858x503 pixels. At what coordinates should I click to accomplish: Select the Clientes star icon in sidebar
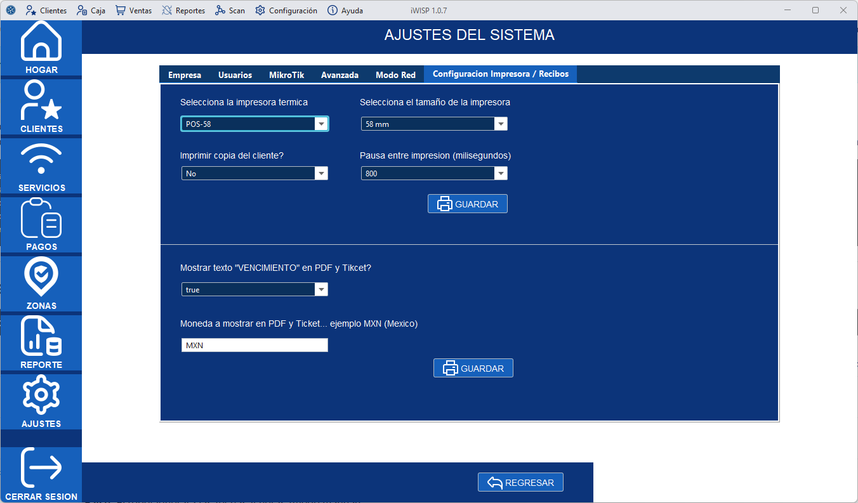pos(41,105)
